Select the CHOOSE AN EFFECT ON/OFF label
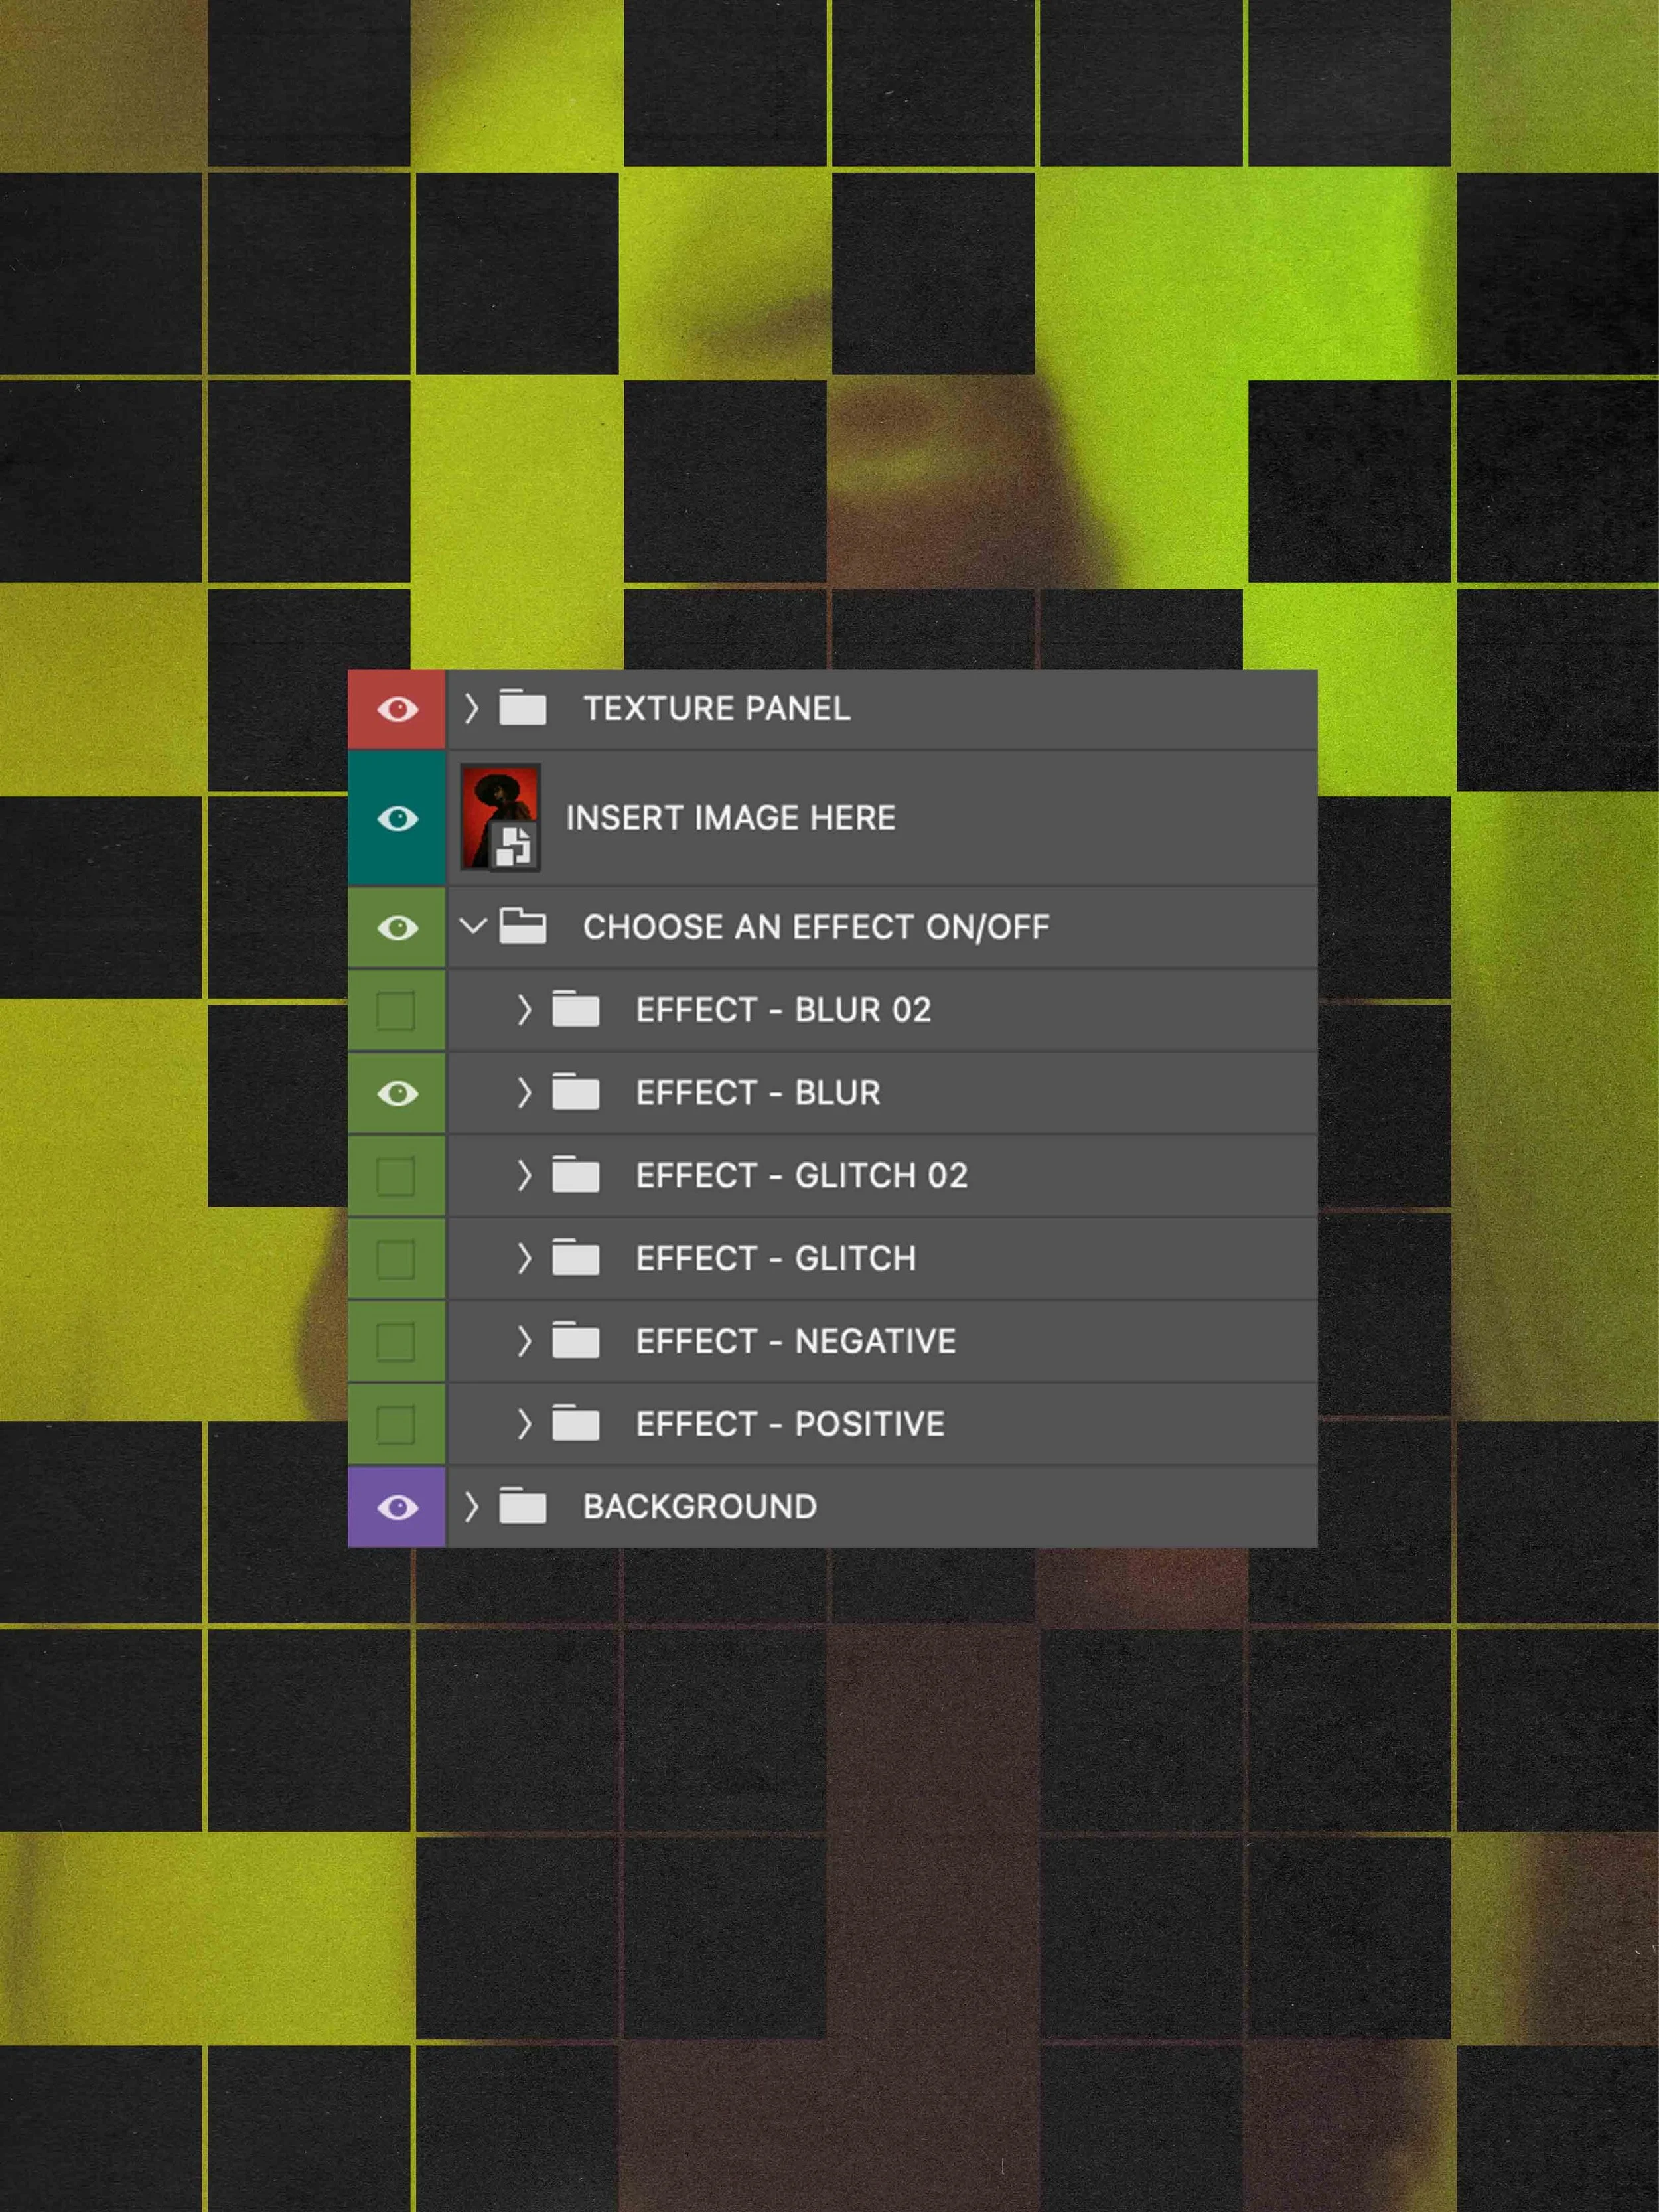 tap(817, 927)
